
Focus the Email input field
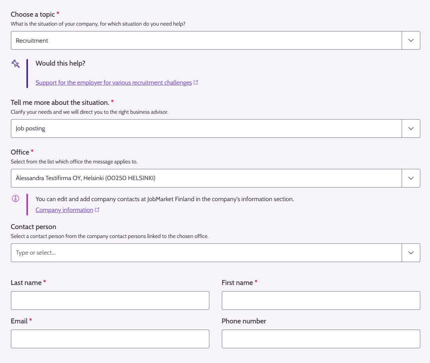click(x=110, y=339)
